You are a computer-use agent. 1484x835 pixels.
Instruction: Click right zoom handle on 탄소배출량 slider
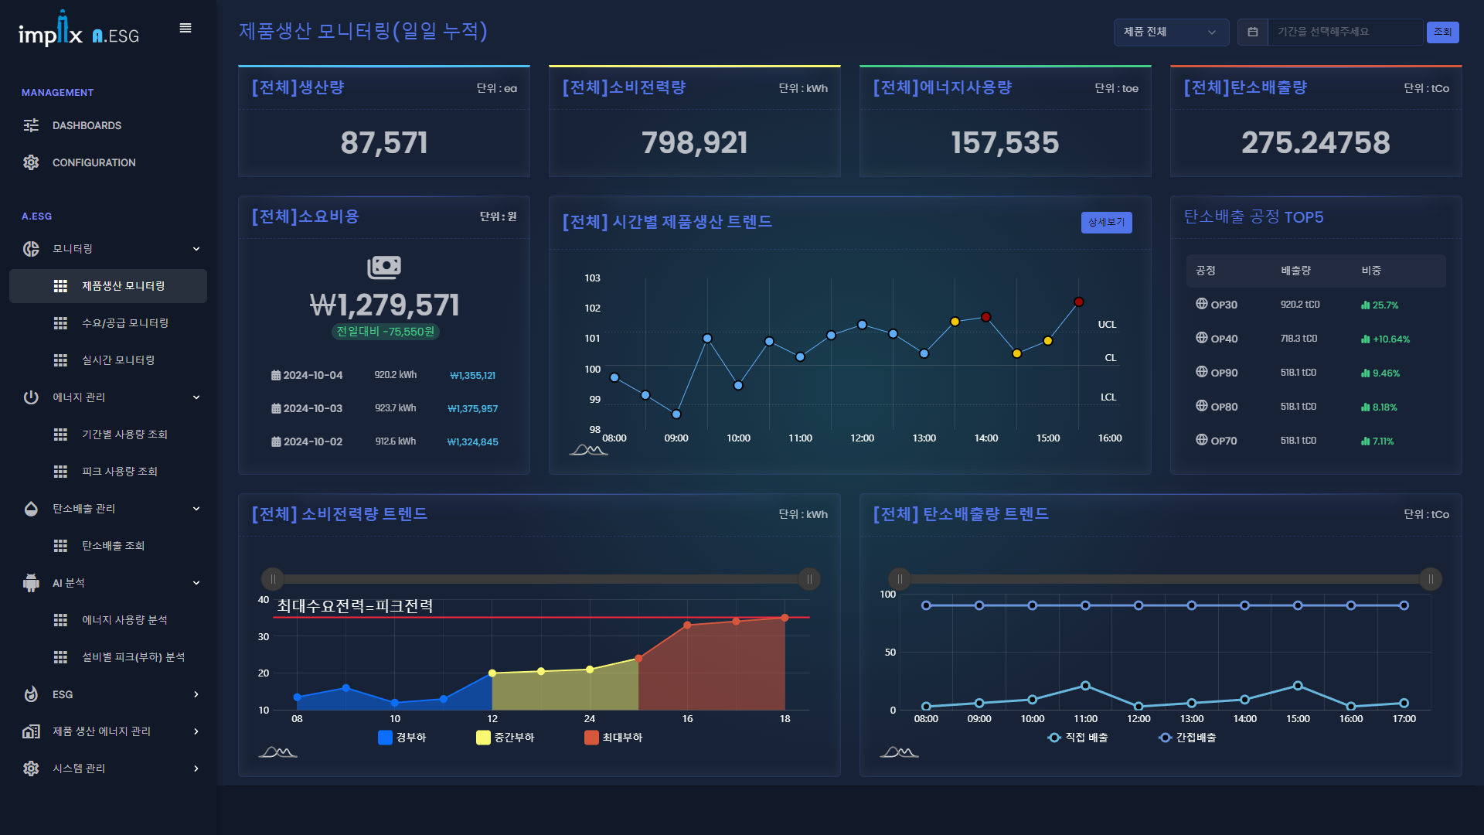click(x=1431, y=579)
